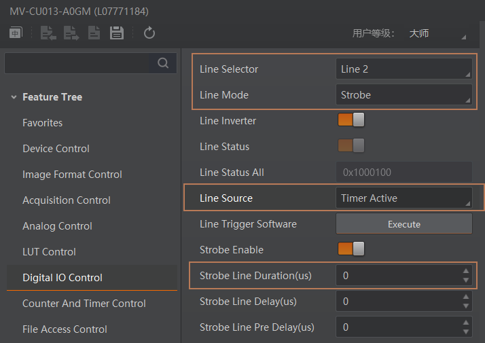Click the Strobe Line Delay input field
Image resolution: width=485 pixels, height=343 pixels.
397,301
